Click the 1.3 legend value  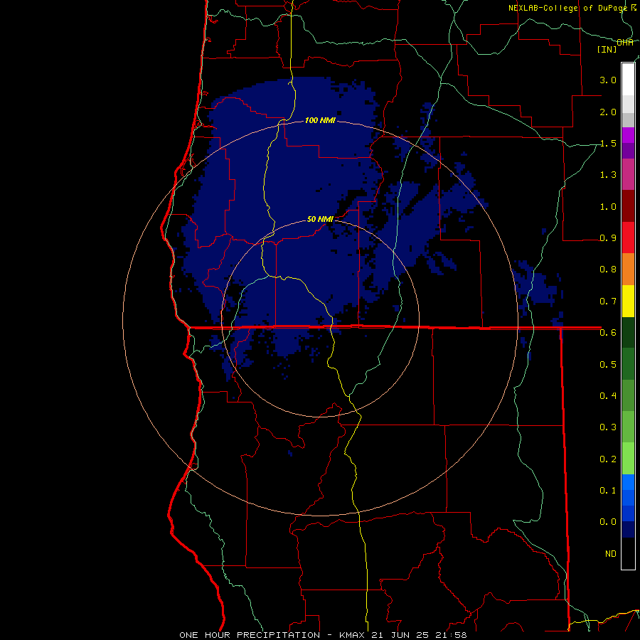[608, 175]
